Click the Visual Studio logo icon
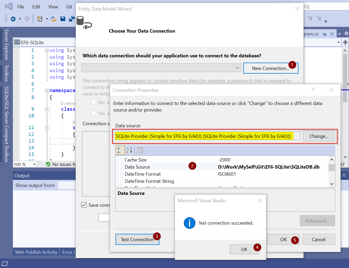 click(x=9, y=6)
